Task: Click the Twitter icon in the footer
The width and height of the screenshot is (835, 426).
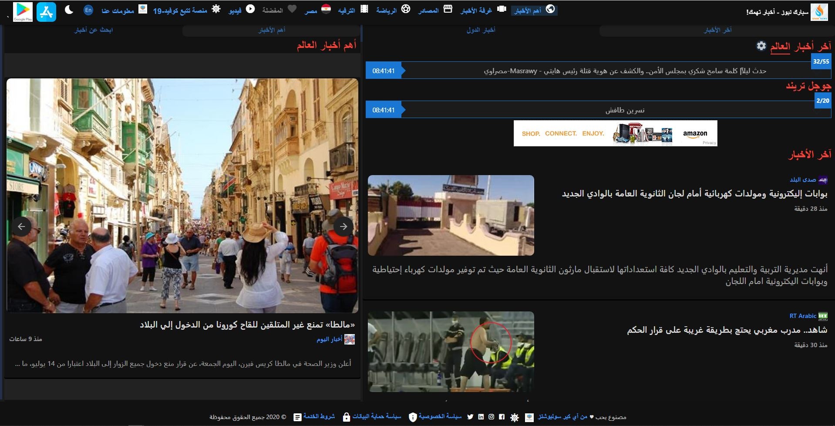Action: [470, 416]
